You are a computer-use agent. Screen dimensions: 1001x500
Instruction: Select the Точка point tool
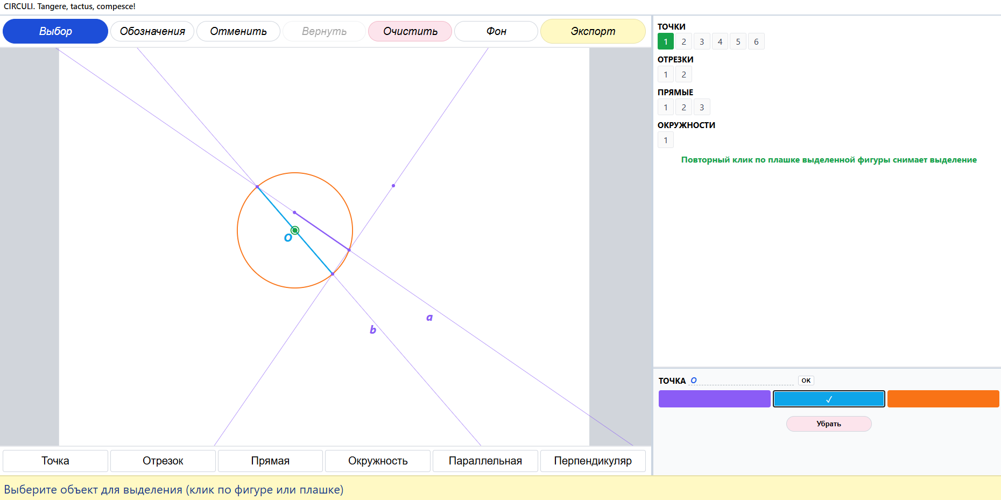click(55, 461)
